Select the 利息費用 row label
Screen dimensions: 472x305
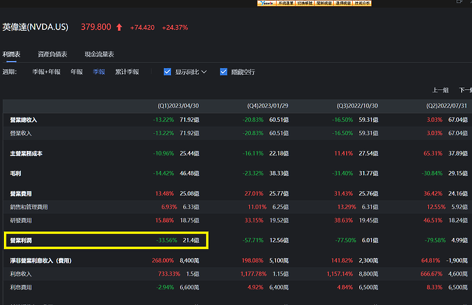[x=21, y=287]
